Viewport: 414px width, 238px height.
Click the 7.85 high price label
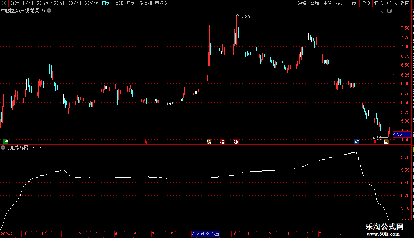click(246, 17)
